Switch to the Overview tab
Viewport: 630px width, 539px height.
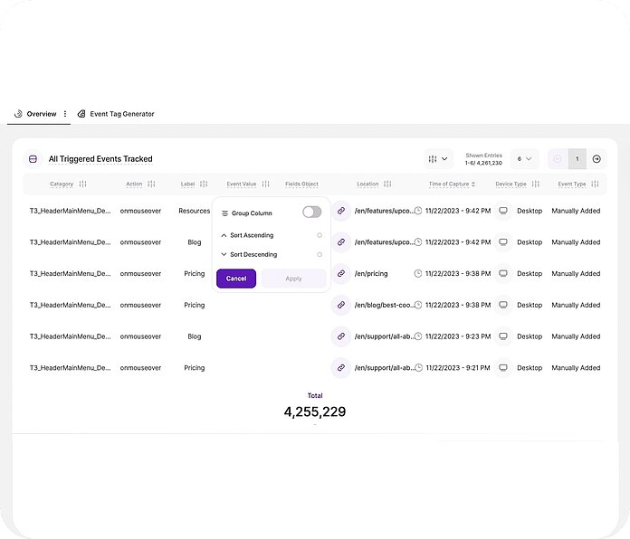[41, 114]
